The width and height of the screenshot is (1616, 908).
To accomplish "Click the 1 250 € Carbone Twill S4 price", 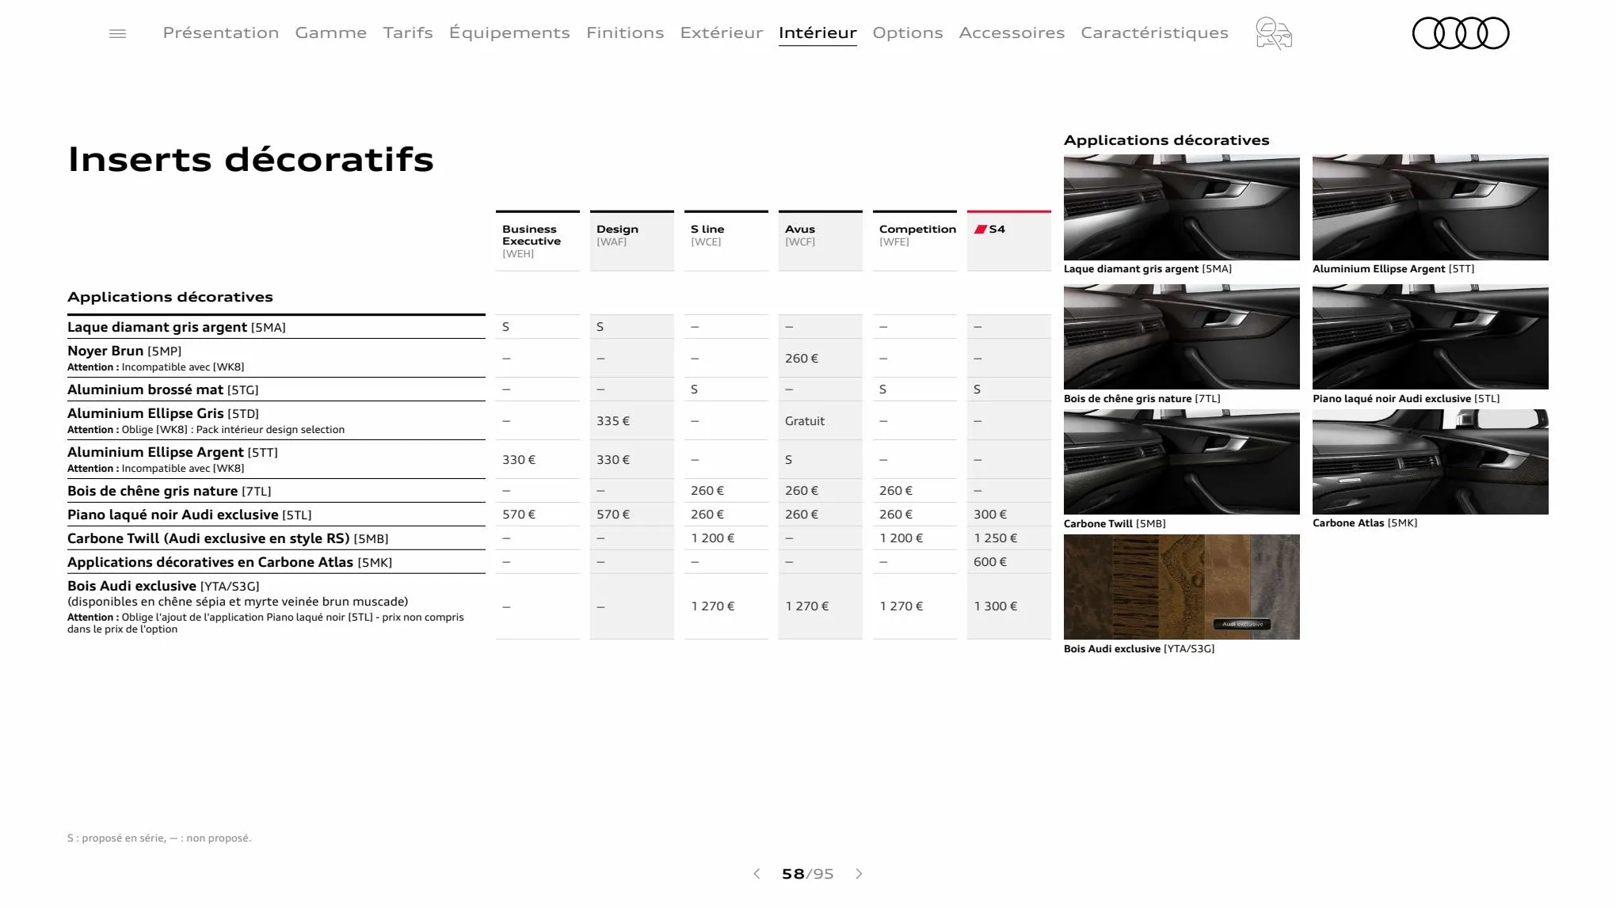I will click(x=996, y=538).
